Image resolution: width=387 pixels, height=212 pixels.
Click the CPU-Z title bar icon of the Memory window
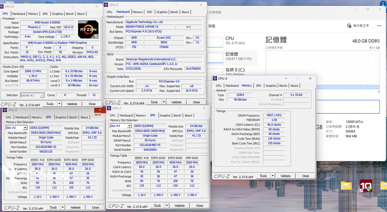[x=215, y=78]
